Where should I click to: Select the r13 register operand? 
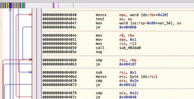pyautogui.click(x=133, y=44)
